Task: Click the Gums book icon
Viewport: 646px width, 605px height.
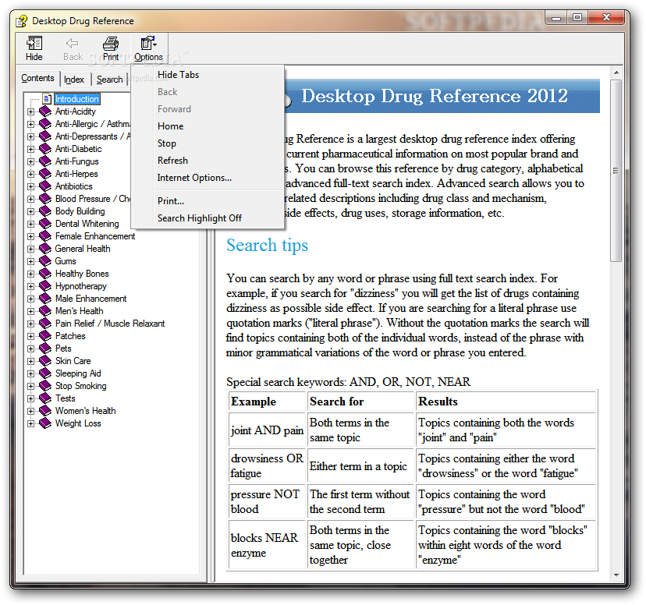Action: 45,261
